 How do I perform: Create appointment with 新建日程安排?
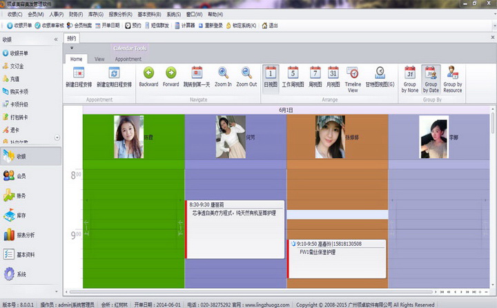(x=79, y=77)
